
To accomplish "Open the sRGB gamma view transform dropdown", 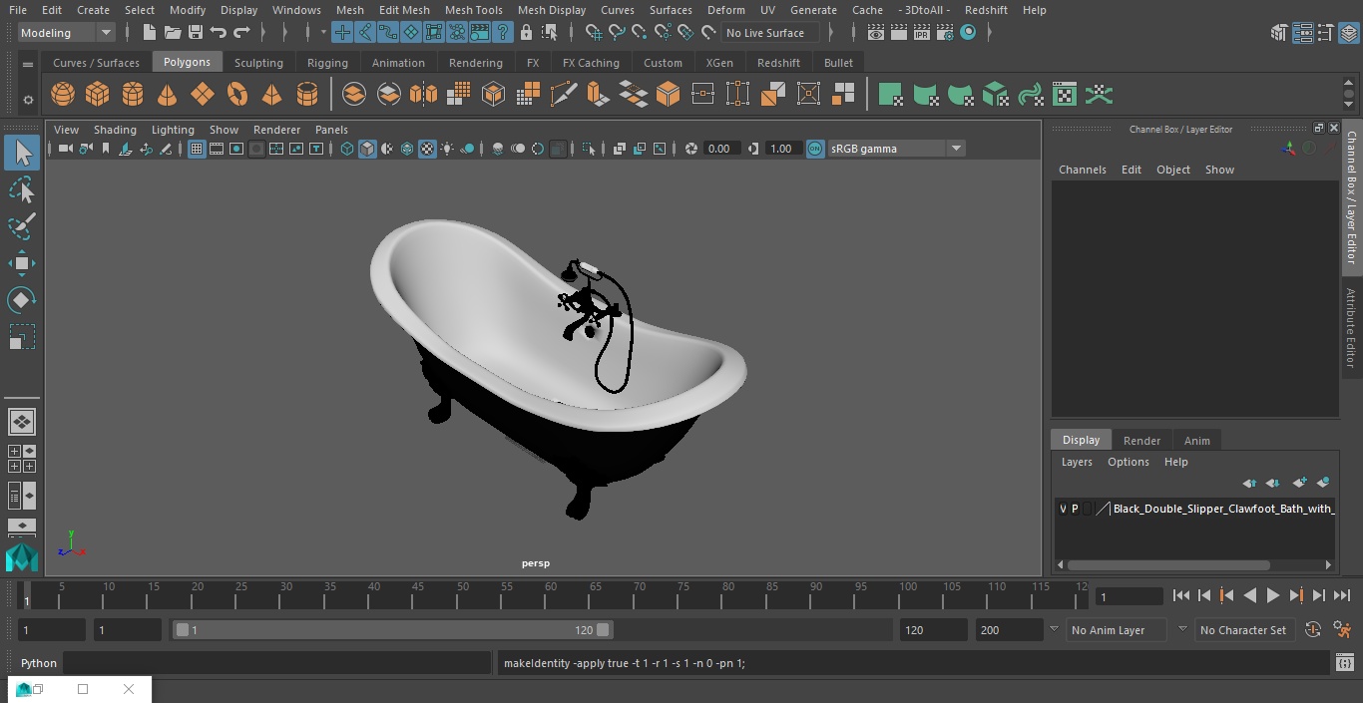I will (896, 149).
